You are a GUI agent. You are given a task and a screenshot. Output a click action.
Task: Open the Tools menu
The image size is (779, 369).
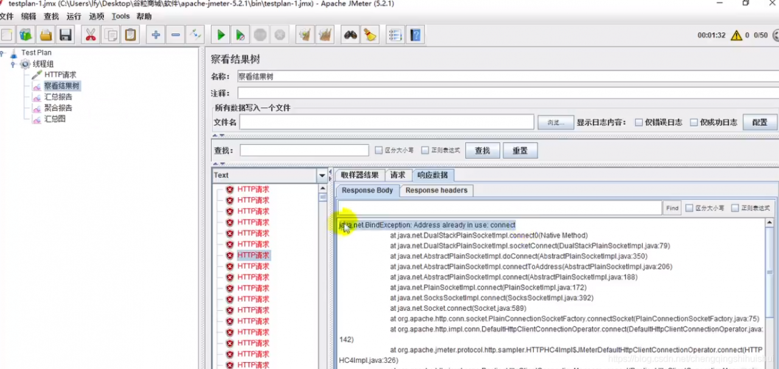(x=121, y=16)
